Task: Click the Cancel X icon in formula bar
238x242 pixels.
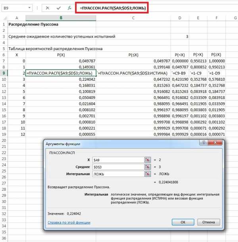Action: [47, 8]
